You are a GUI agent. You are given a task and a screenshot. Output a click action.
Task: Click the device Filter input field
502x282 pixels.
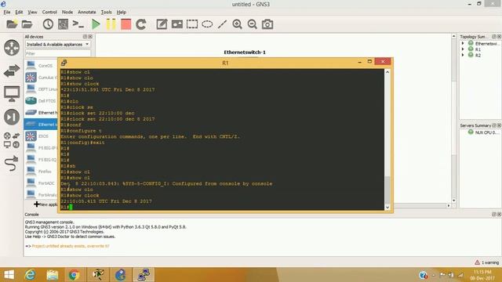57,53
